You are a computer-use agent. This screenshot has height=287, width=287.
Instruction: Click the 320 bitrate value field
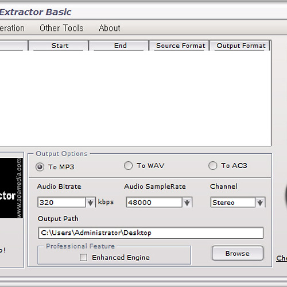(61, 203)
